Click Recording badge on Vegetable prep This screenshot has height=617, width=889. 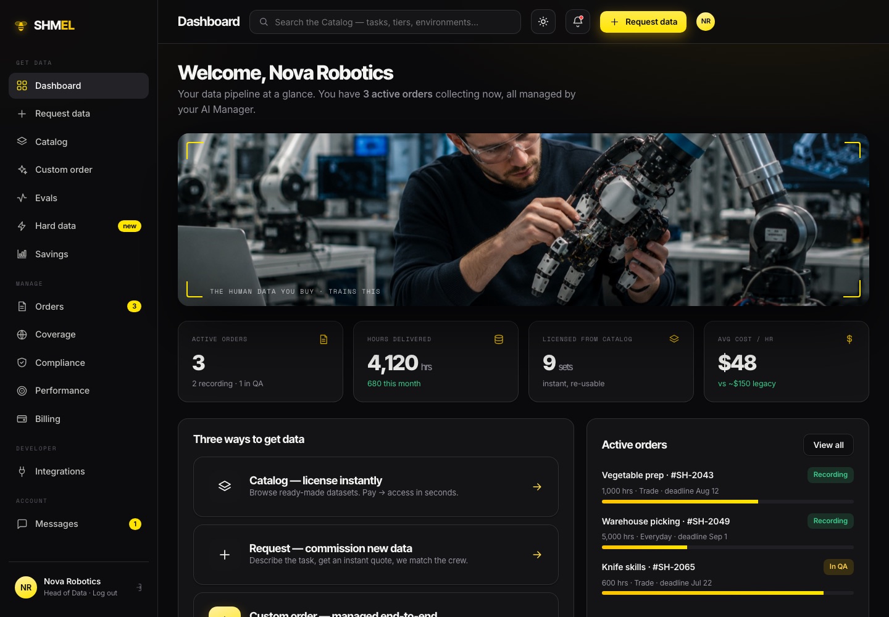tap(830, 474)
